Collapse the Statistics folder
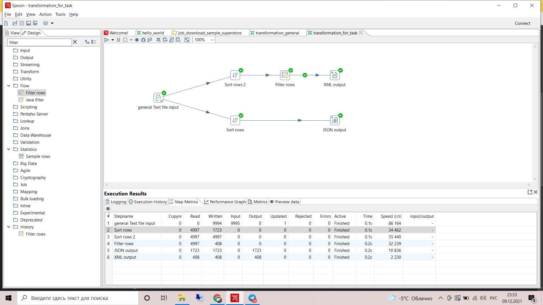The width and height of the screenshot is (543, 305). (x=9, y=149)
